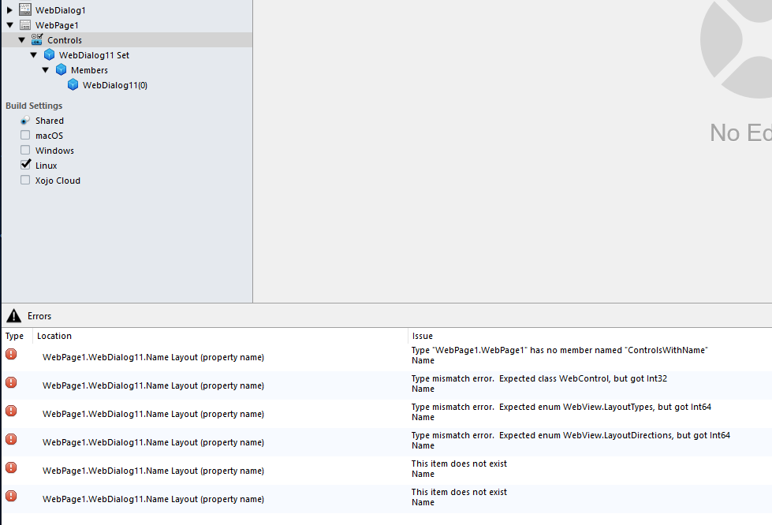Check the Xojo Cloud build target

(x=25, y=180)
